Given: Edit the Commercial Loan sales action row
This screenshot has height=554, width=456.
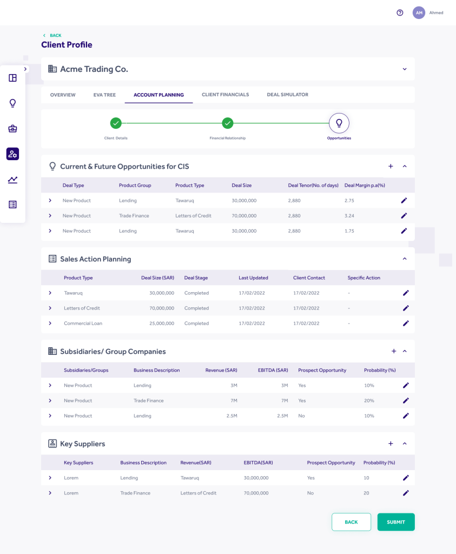Looking at the screenshot, I should (x=406, y=324).
